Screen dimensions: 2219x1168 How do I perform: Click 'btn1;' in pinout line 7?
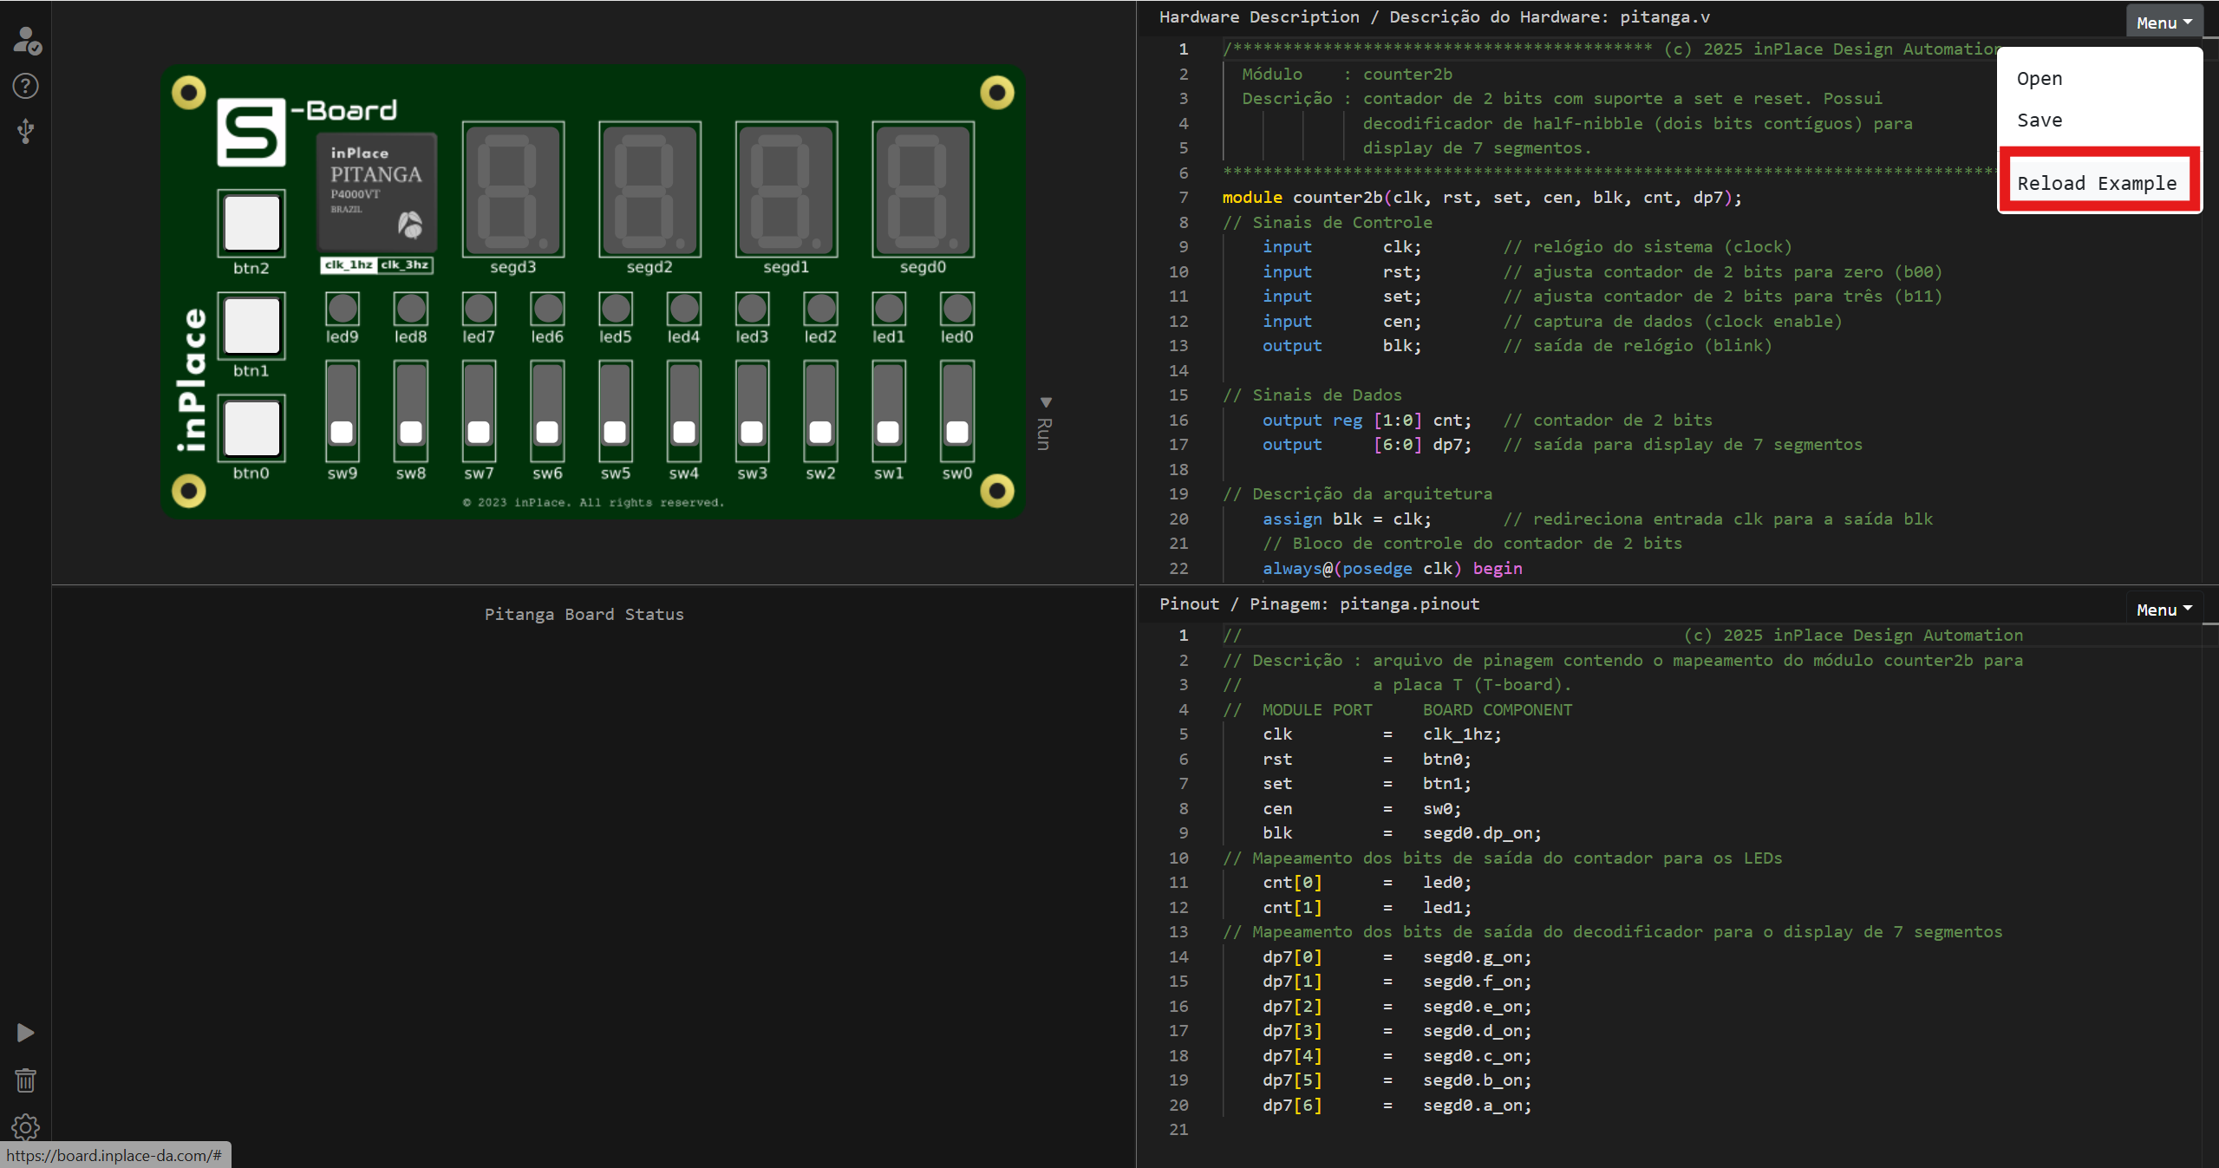click(x=1447, y=784)
